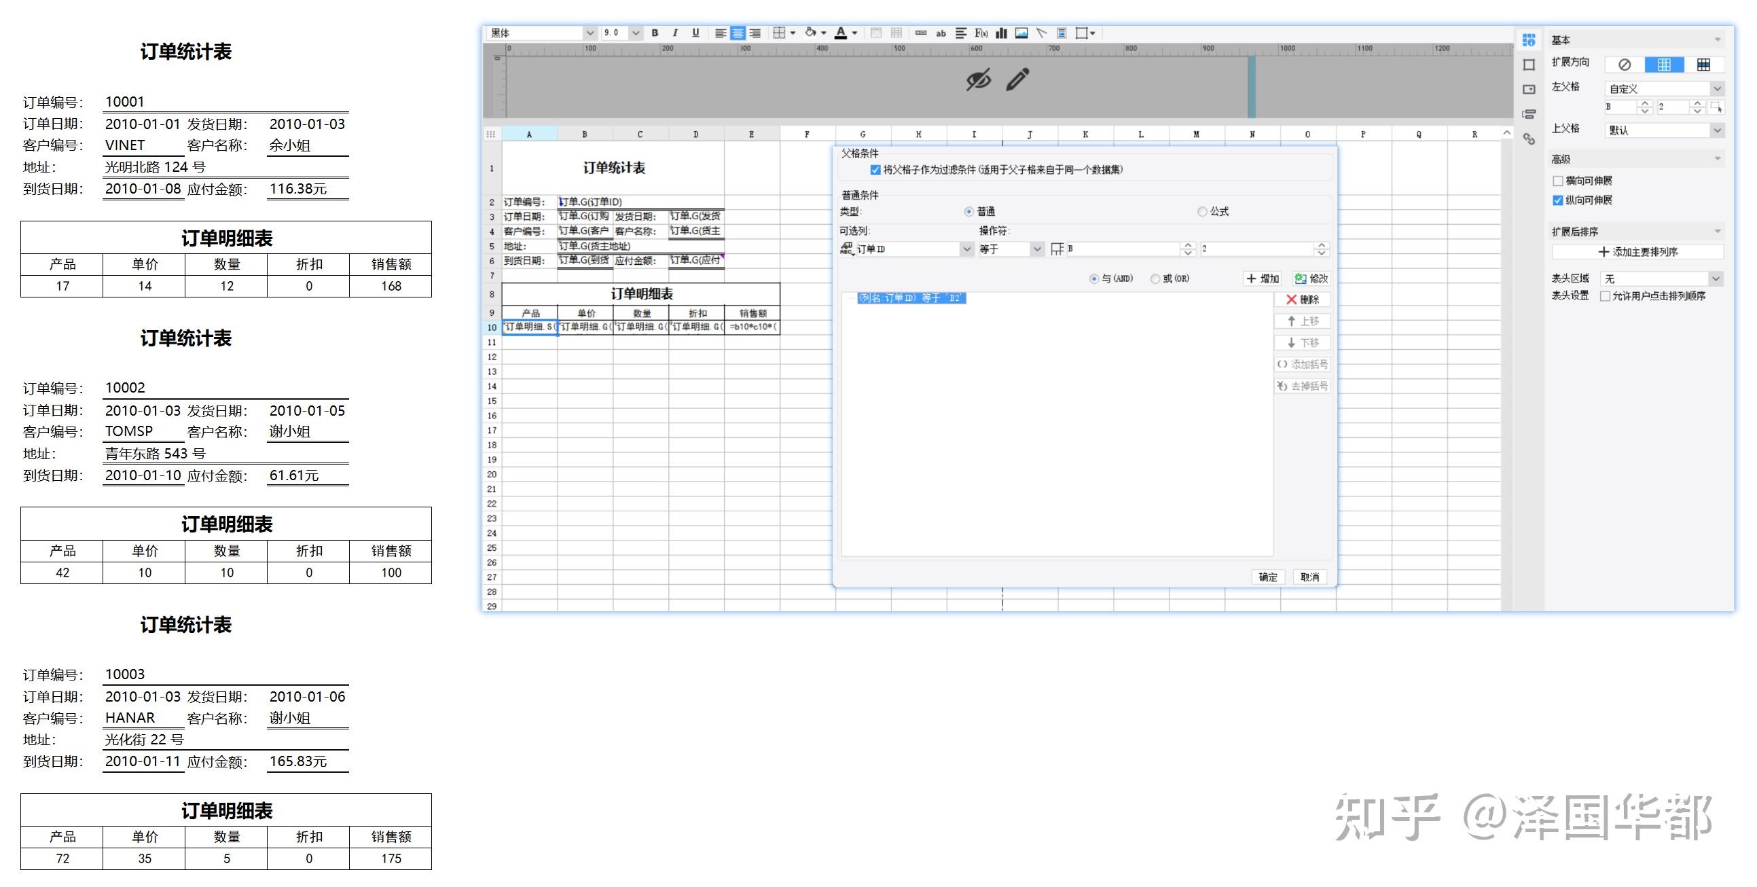Toggle italic formatting in the toolbar
The image size is (1757, 887).
675,33
